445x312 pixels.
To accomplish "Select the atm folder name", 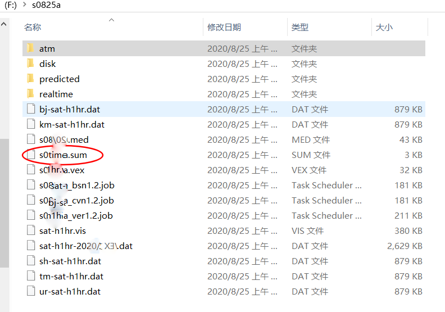I will pyautogui.click(x=47, y=49).
